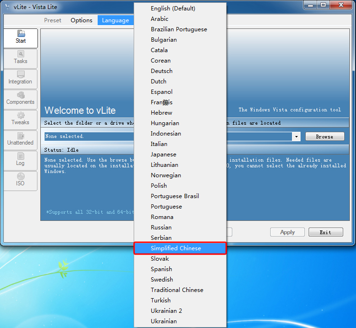This screenshot has height=328, width=356.
Task: Open the ISO creation section
Action: point(20,181)
